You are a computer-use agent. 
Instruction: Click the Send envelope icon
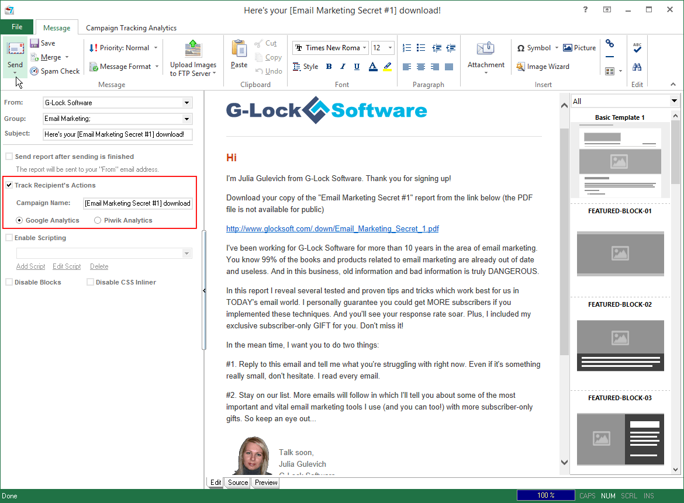(15, 48)
